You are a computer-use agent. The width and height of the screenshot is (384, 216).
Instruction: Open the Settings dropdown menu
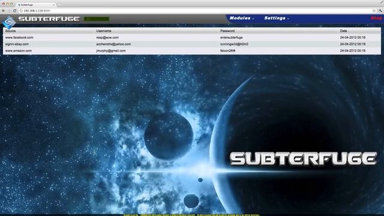276,18
